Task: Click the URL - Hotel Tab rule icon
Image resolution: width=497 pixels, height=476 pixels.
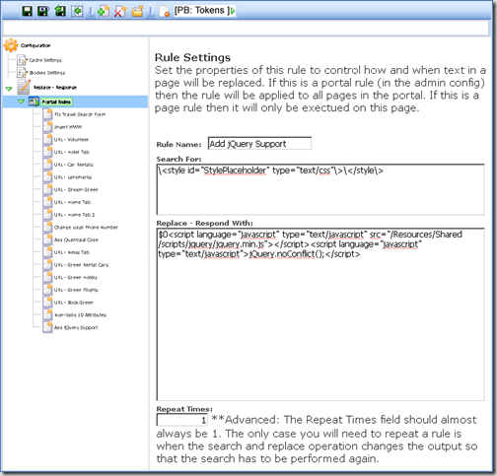Action: [47, 152]
